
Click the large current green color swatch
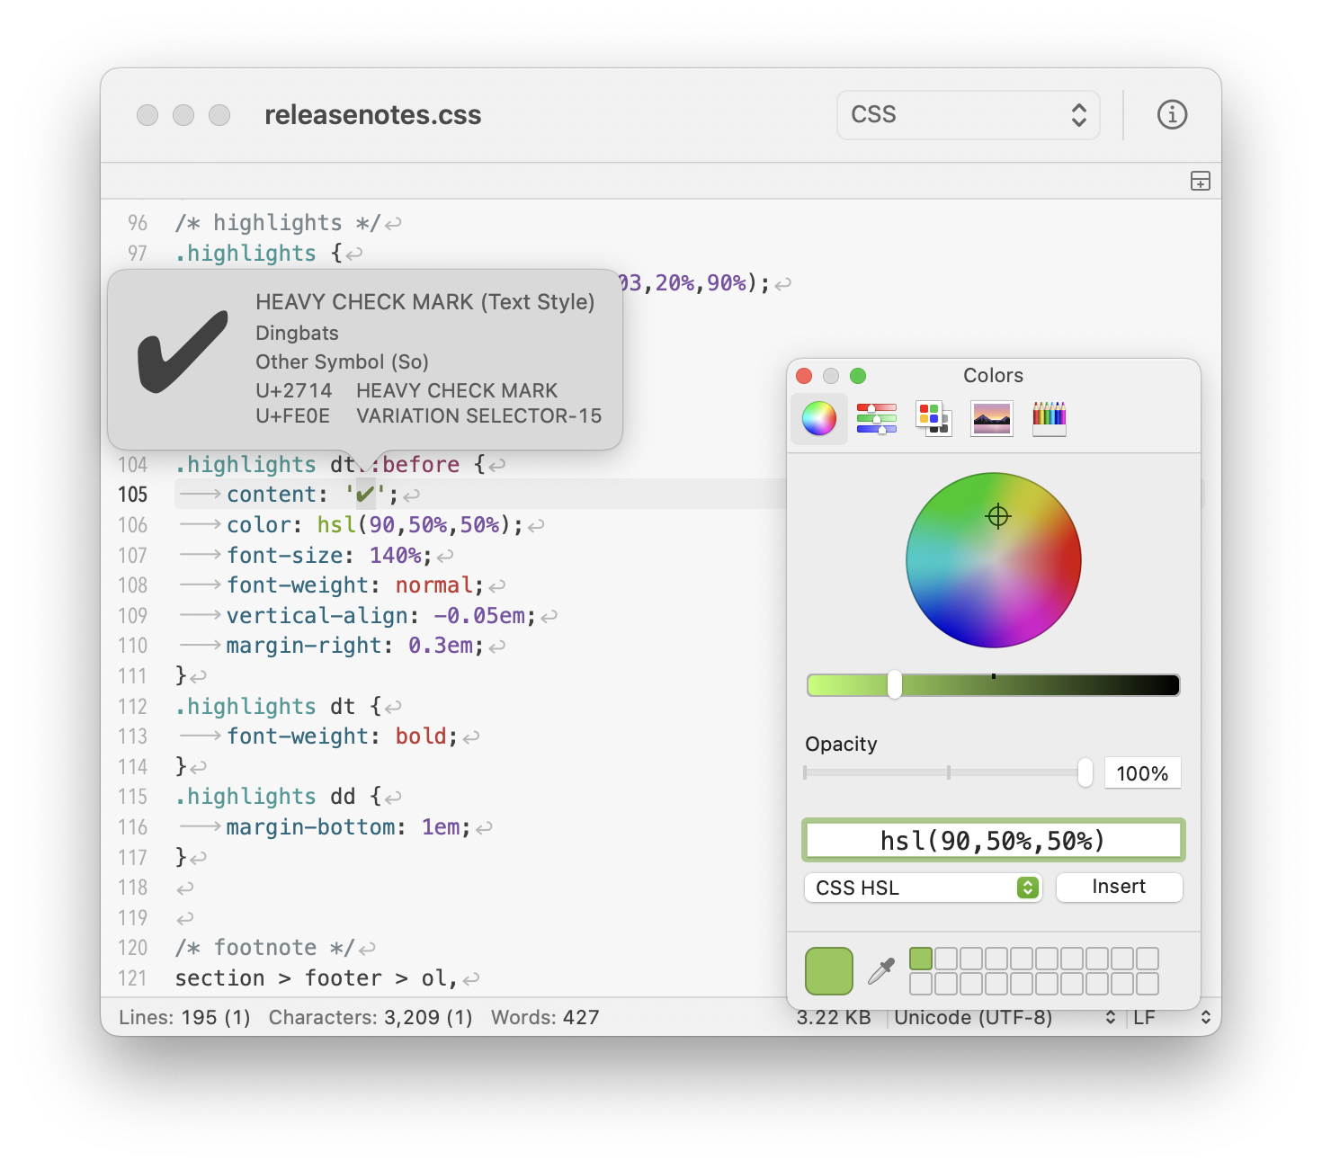[x=828, y=971]
